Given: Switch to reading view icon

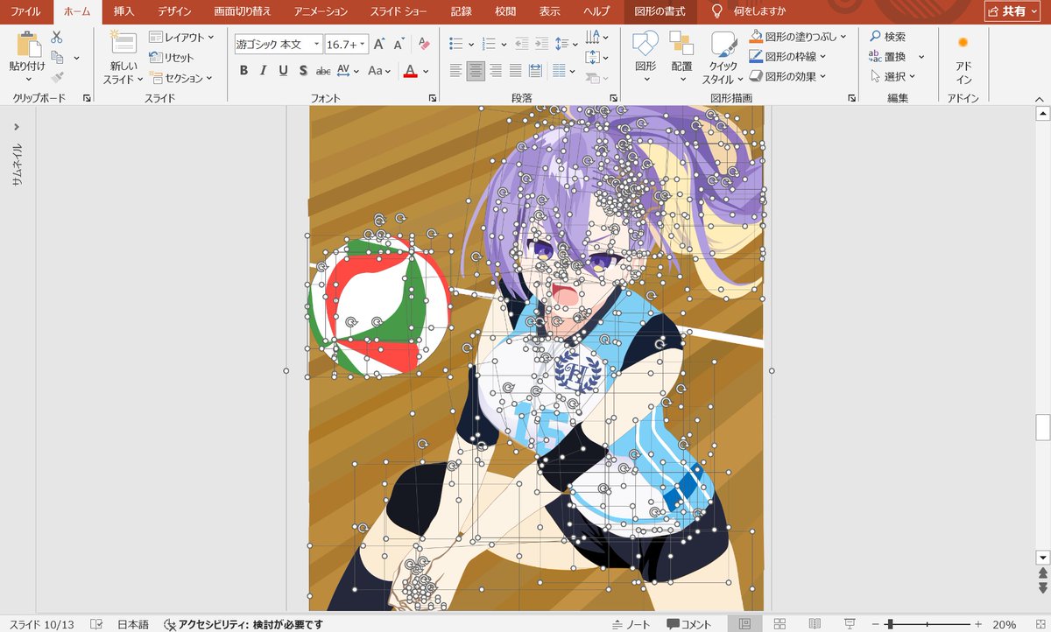Looking at the screenshot, I should tap(815, 624).
